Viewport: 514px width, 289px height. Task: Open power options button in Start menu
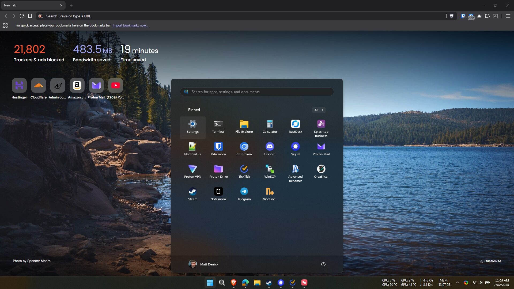coord(323,264)
